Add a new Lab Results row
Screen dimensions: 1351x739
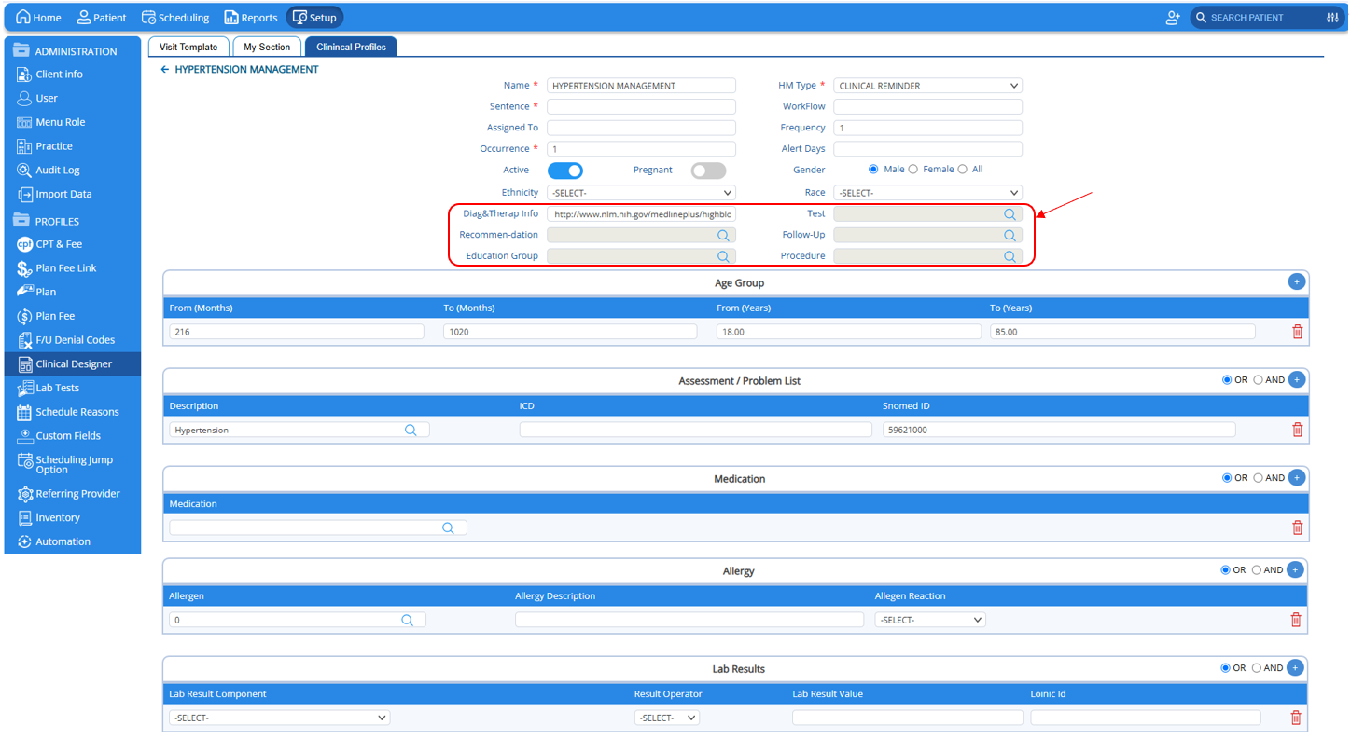1295,667
